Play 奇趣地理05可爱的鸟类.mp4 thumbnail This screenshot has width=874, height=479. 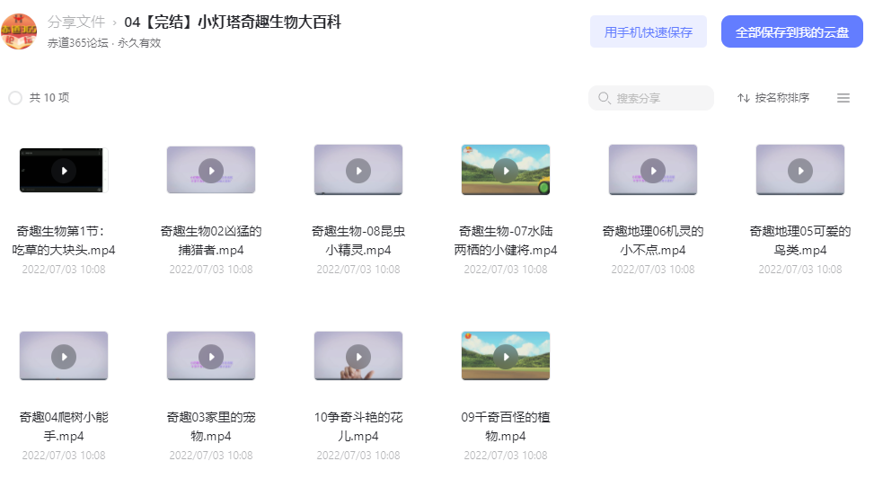[x=799, y=170]
